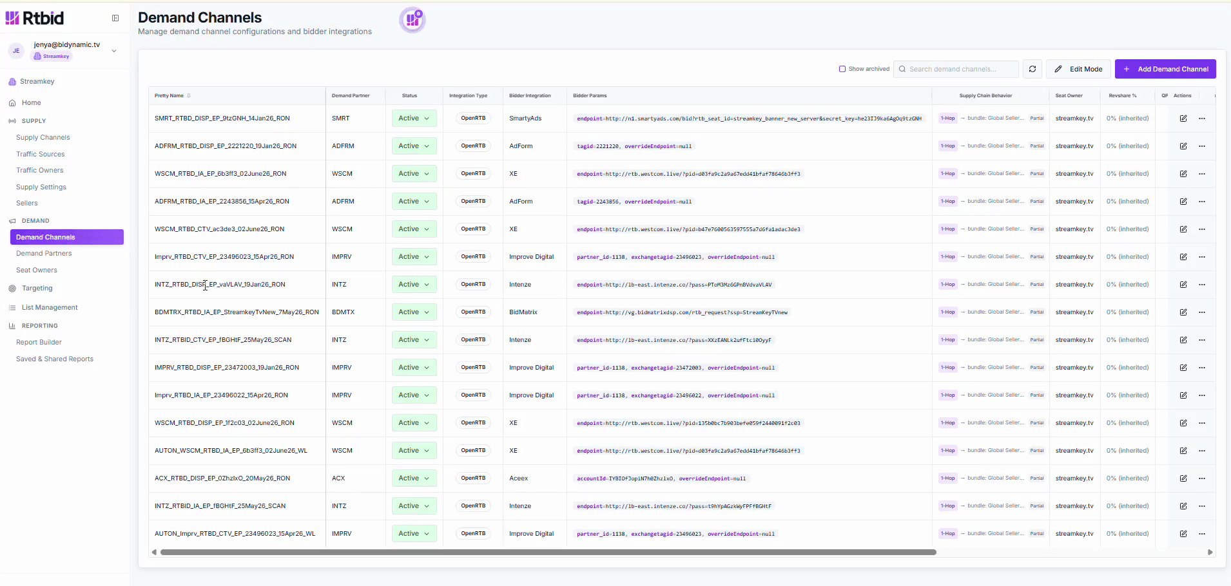1231x586 pixels.
Task: Click the Streamkey badge under account email
Action: click(52, 56)
